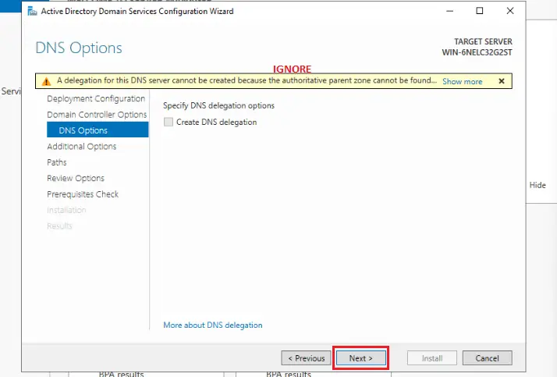Click the Next button

pos(360,358)
